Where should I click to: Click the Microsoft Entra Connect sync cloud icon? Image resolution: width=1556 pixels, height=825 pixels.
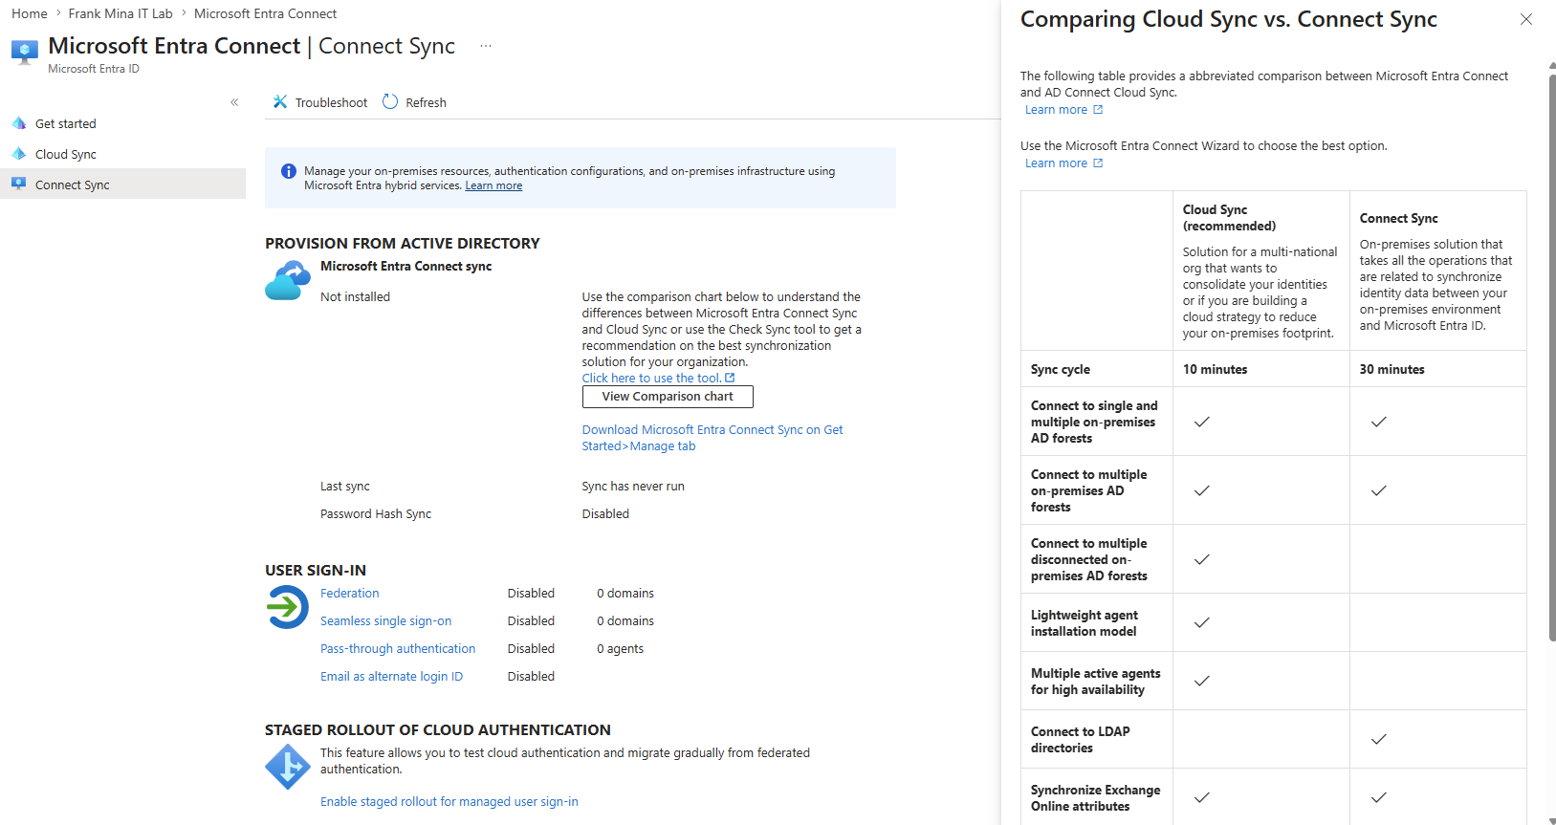pyautogui.click(x=288, y=281)
